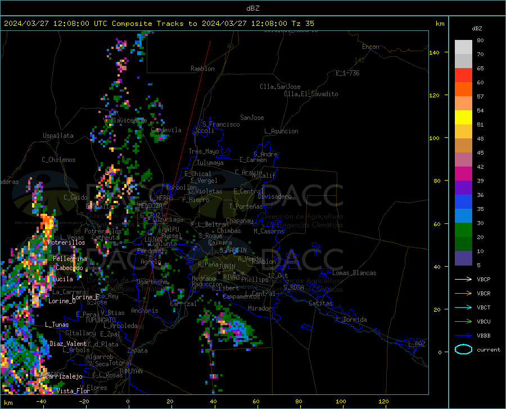Click the 'Pellegrina' map label
Screen dimensions: 506x409
(x=70, y=259)
